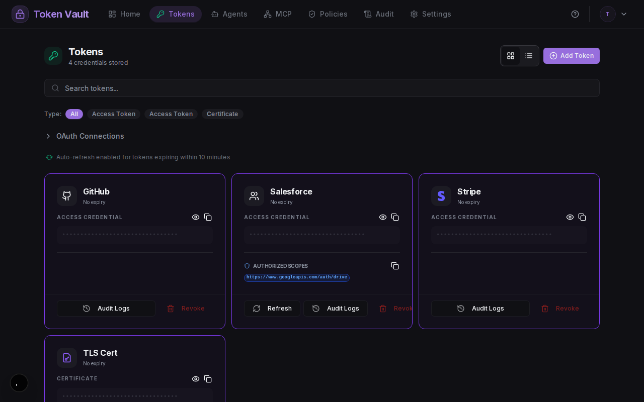
Task: Click the GitHub logo icon
Action: (x=67, y=196)
